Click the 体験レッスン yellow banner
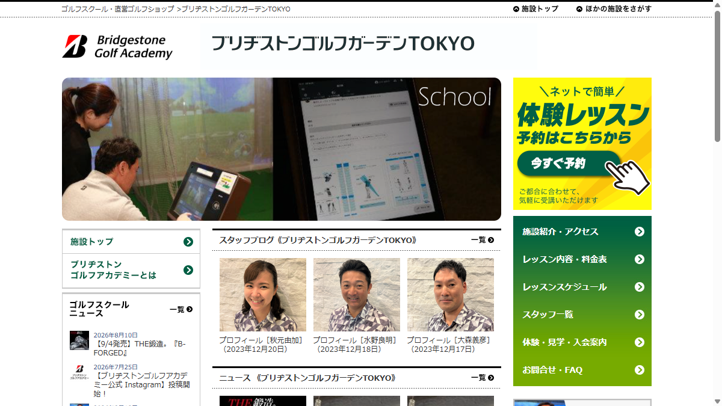The image size is (722, 406). (582, 144)
